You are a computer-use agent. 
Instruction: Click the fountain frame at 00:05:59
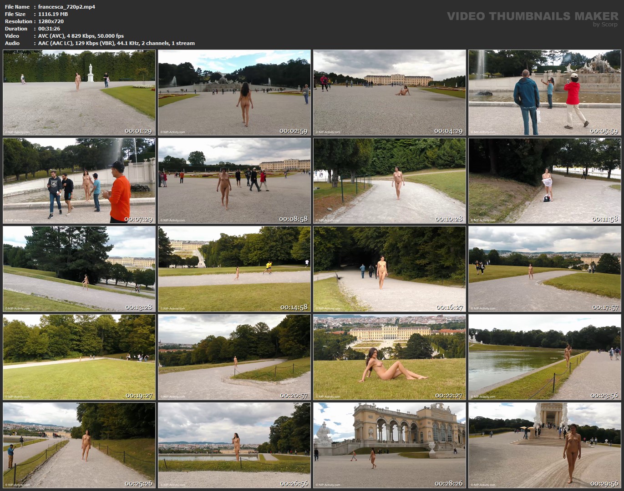tap(545, 93)
